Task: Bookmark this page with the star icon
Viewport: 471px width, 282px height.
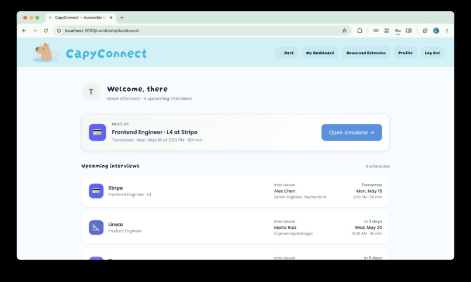Action: click(344, 30)
